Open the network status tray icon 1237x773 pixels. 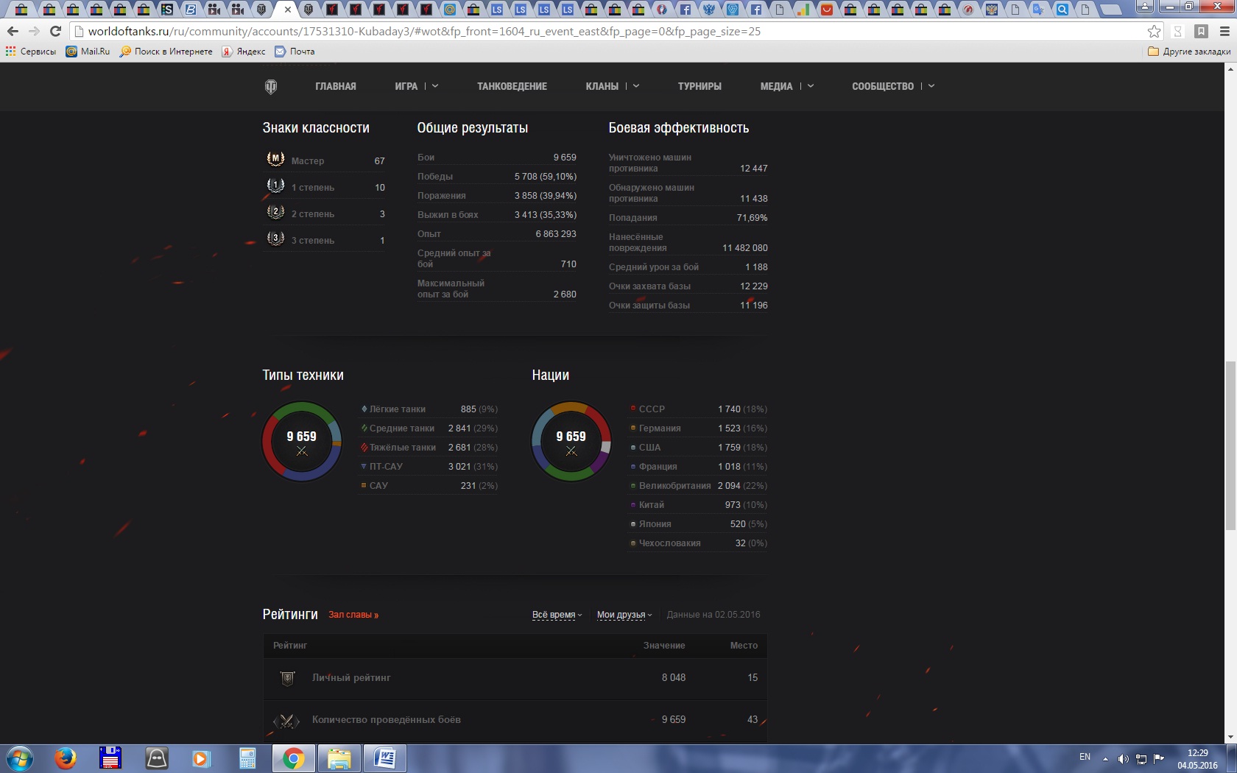coord(1141,759)
